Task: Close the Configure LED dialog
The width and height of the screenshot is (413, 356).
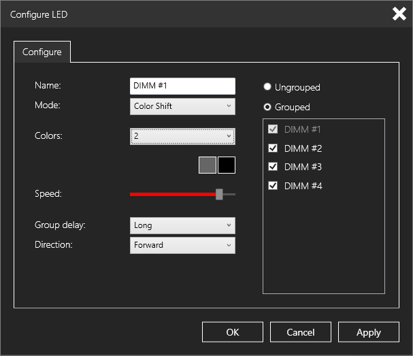Action: click(x=399, y=14)
